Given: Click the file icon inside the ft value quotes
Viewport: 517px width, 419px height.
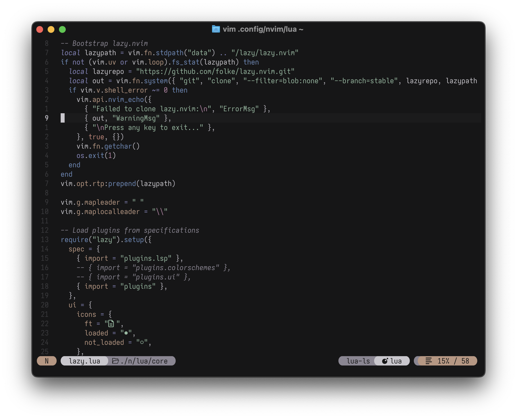Looking at the screenshot, I should click(111, 323).
